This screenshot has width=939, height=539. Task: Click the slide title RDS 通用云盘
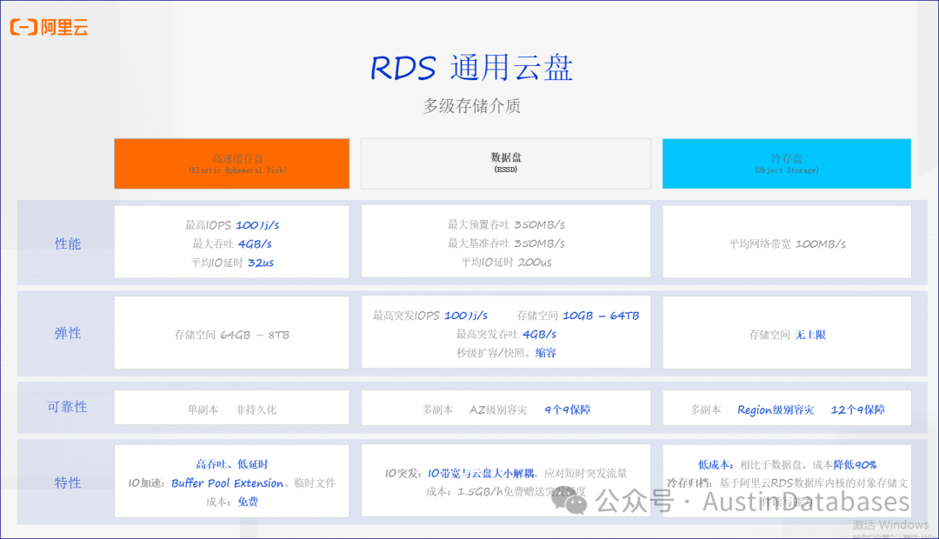(x=472, y=67)
